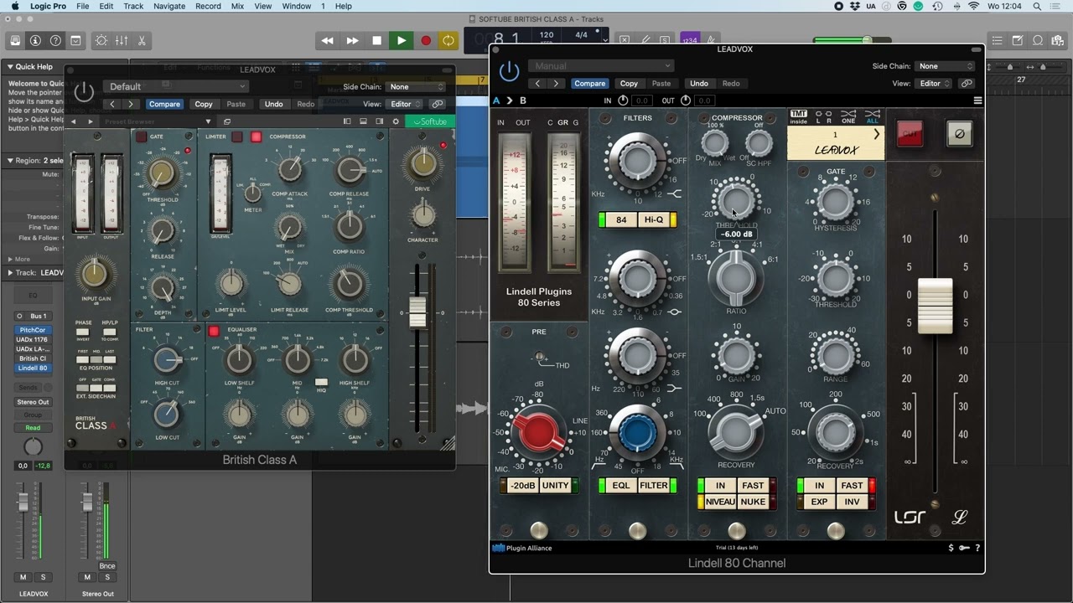Toggle EXP button in Lindell gate
This screenshot has height=603, width=1073.
click(819, 502)
